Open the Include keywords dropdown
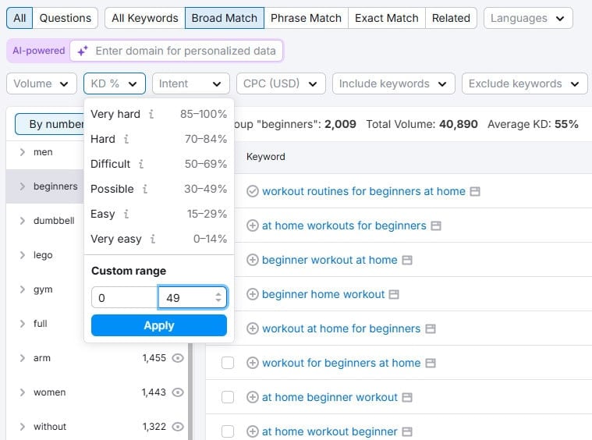This screenshot has width=592, height=440. 393,83
